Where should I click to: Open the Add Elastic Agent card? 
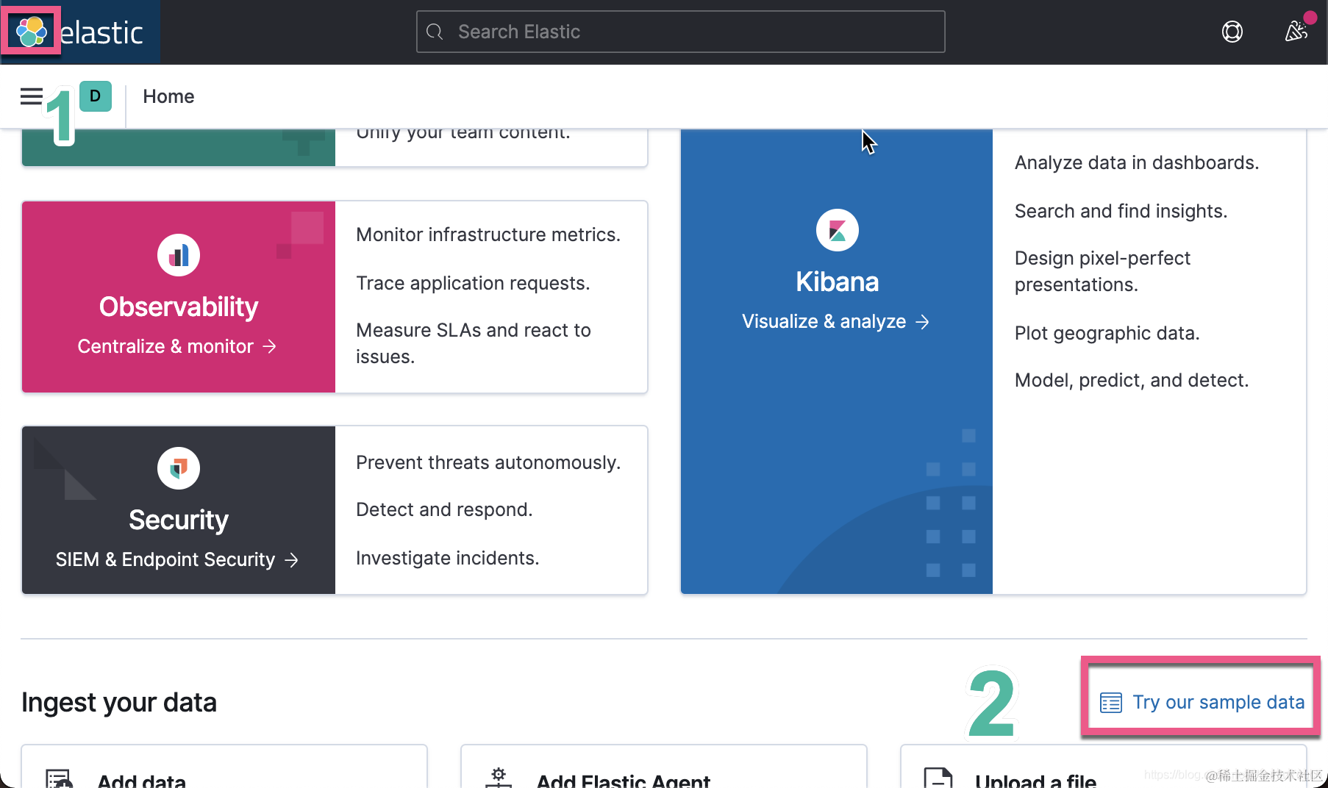tap(664, 767)
